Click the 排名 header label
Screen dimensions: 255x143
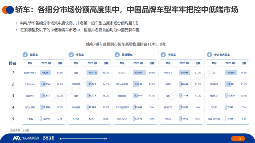pyautogui.click(x=12, y=63)
